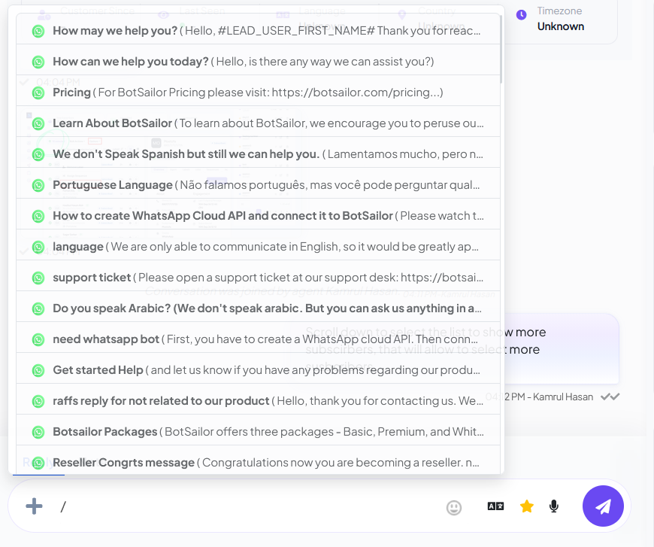The width and height of the screenshot is (654, 547).
Task: Select 'Reseller Congrts message' reply
Action: click(x=258, y=461)
